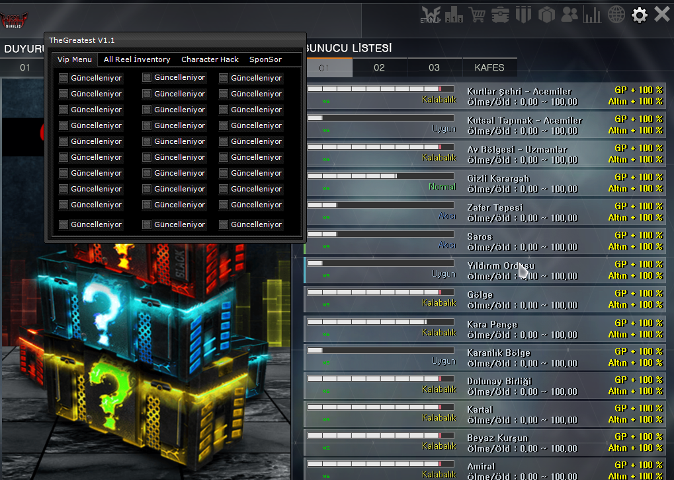The width and height of the screenshot is (674, 480).
Task: Click Uygun status on Kutsal Tapınak row
Action: point(444,129)
